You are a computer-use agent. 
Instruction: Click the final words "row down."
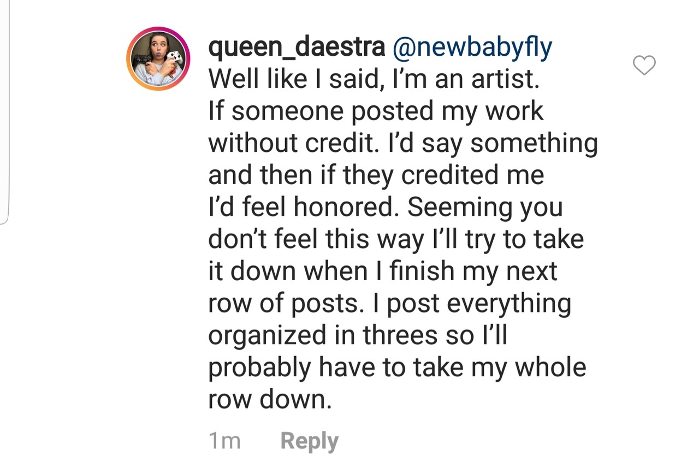(x=270, y=399)
